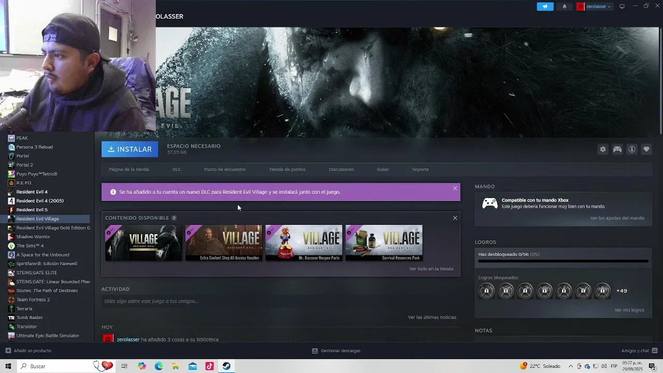Select Portal 2 in library list
The width and height of the screenshot is (663, 373).
click(24, 165)
